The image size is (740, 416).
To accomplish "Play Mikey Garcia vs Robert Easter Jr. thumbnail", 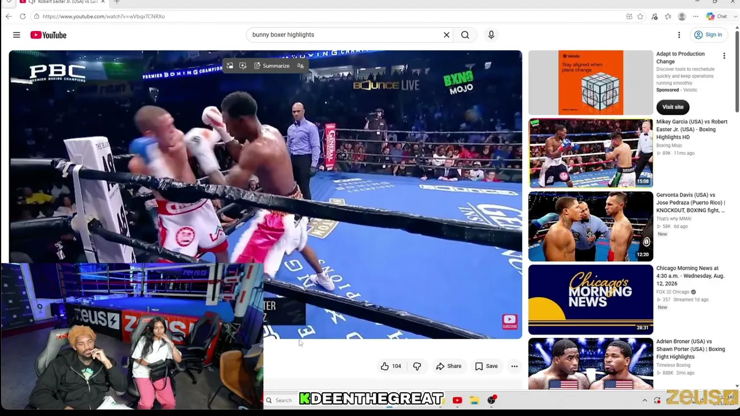I will 590,153.
